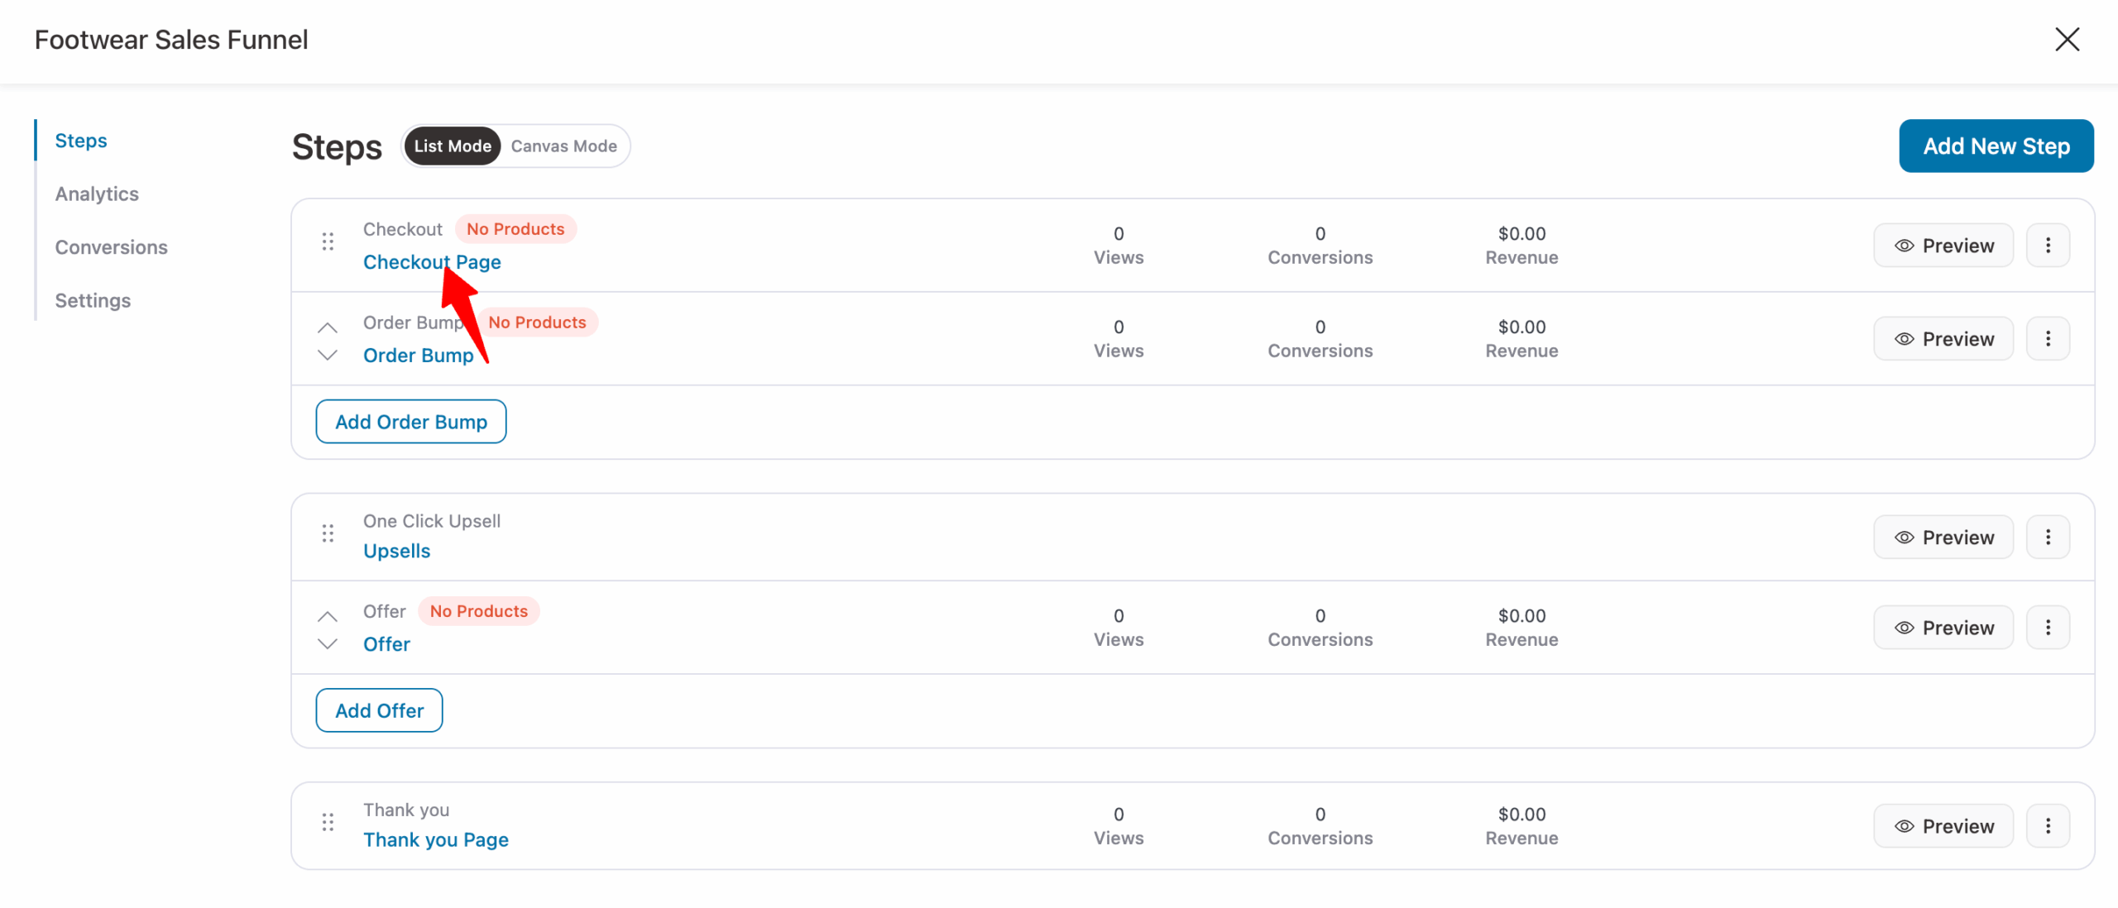
Task: Click the eye icon on Checkout's Preview button
Action: pyautogui.click(x=1905, y=245)
